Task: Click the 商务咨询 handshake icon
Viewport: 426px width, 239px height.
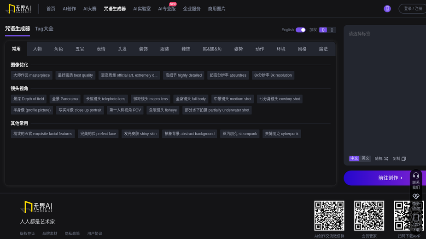Action: (x=416, y=196)
